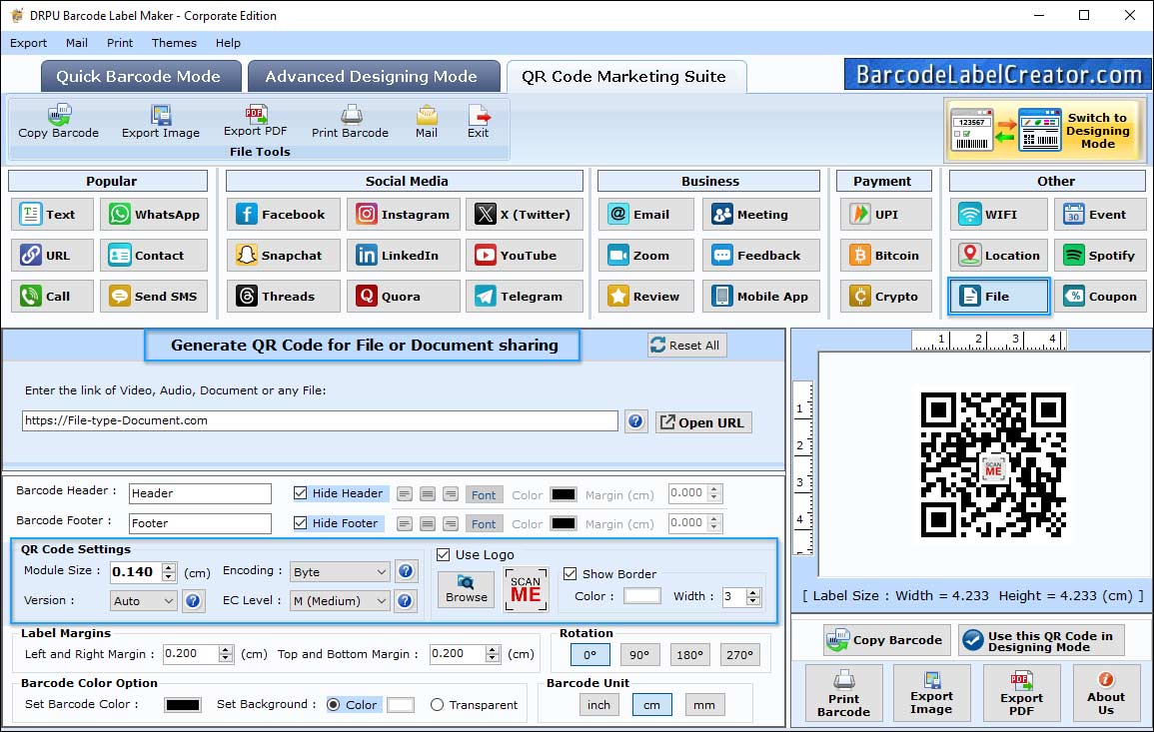The width and height of the screenshot is (1154, 732).
Task: Click Copy Barcode in File Tools
Action: (58, 122)
